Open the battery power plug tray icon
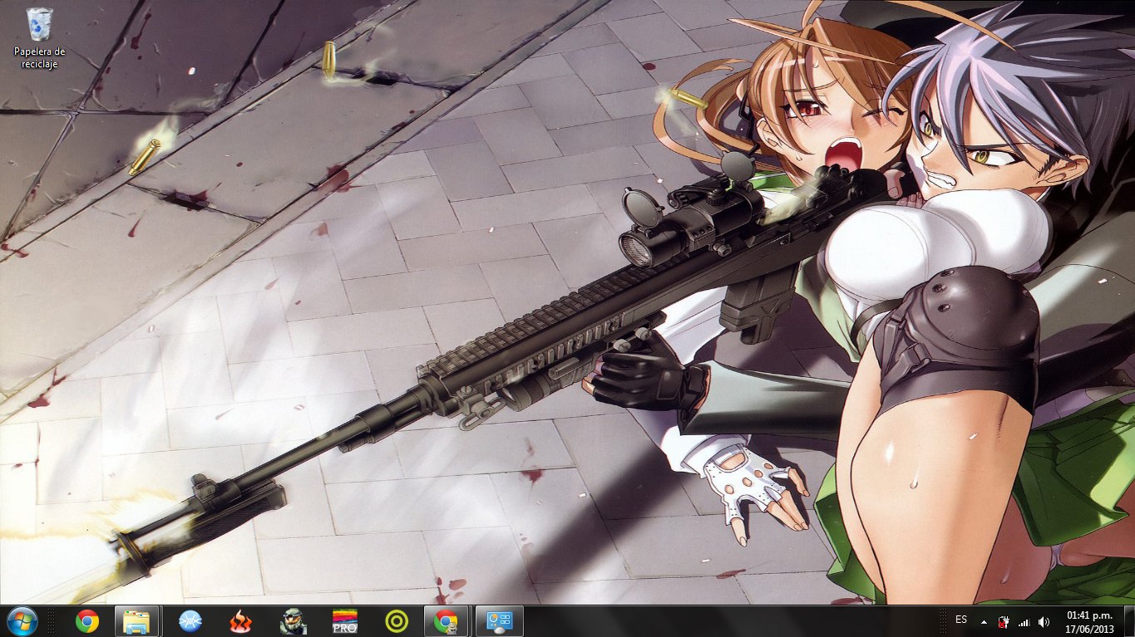This screenshot has height=637, width=1135. tap(1004, 621)
